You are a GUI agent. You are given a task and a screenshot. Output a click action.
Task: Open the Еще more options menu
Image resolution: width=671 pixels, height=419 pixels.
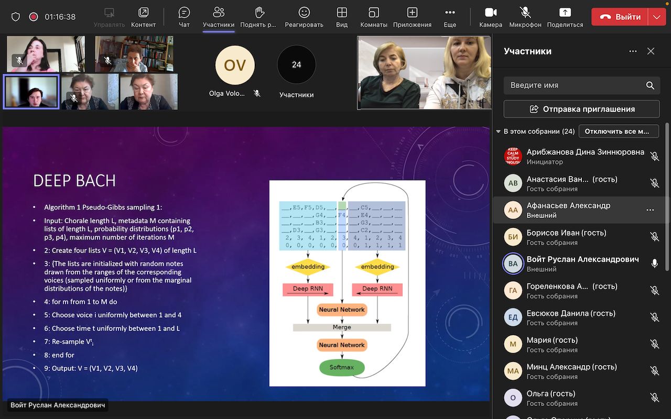450,13
